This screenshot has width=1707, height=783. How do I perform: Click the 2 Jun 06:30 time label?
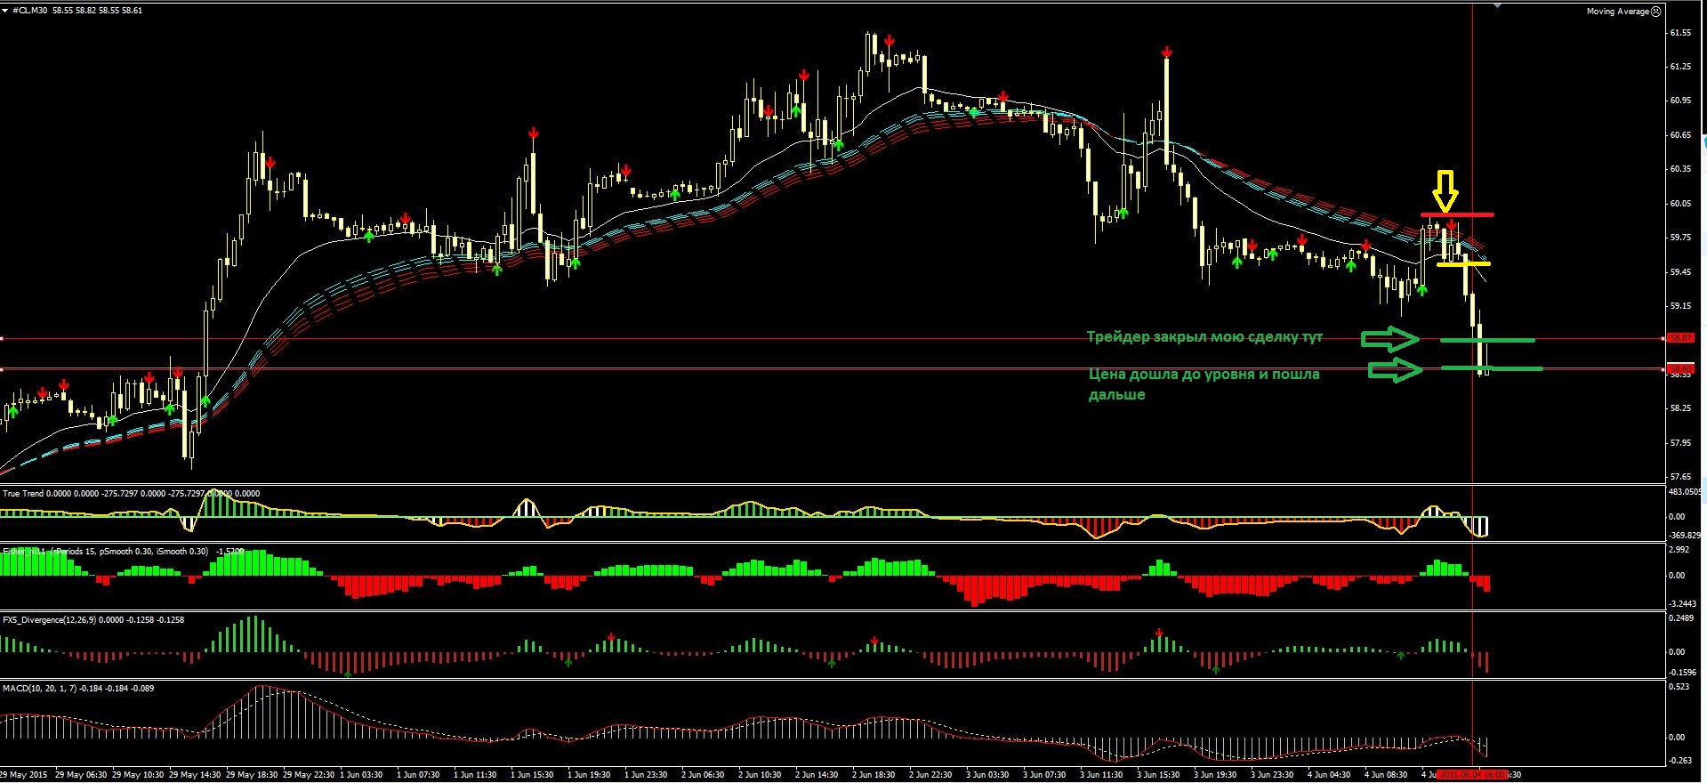tap(702, 775)
